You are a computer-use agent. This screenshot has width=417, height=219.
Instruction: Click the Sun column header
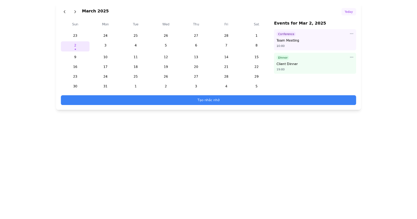(75, 24)
